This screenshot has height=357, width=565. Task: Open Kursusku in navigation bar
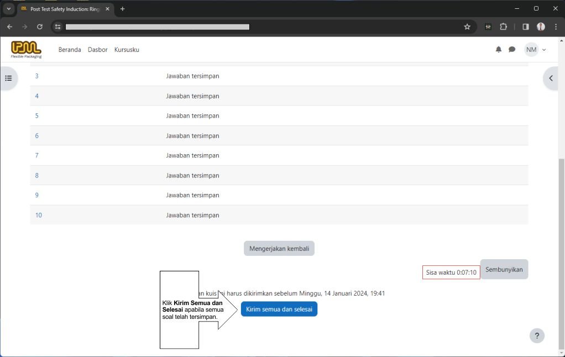click(127, 50)
